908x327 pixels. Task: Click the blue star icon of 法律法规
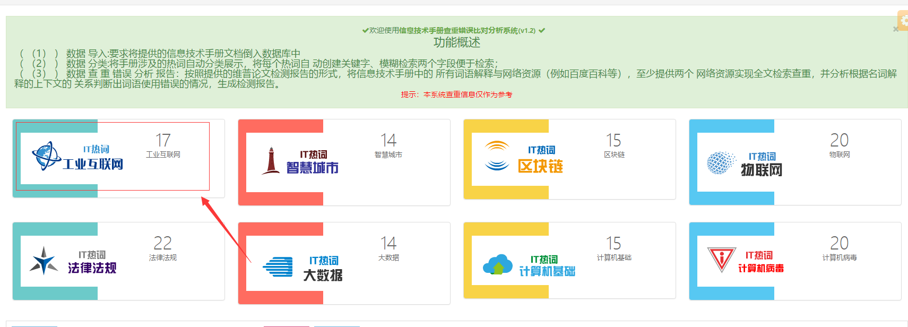click(44, 261)
